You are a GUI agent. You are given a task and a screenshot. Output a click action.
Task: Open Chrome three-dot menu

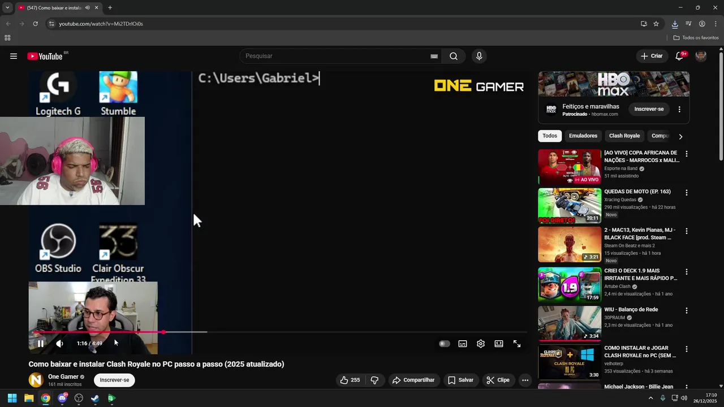coord(716,24)
